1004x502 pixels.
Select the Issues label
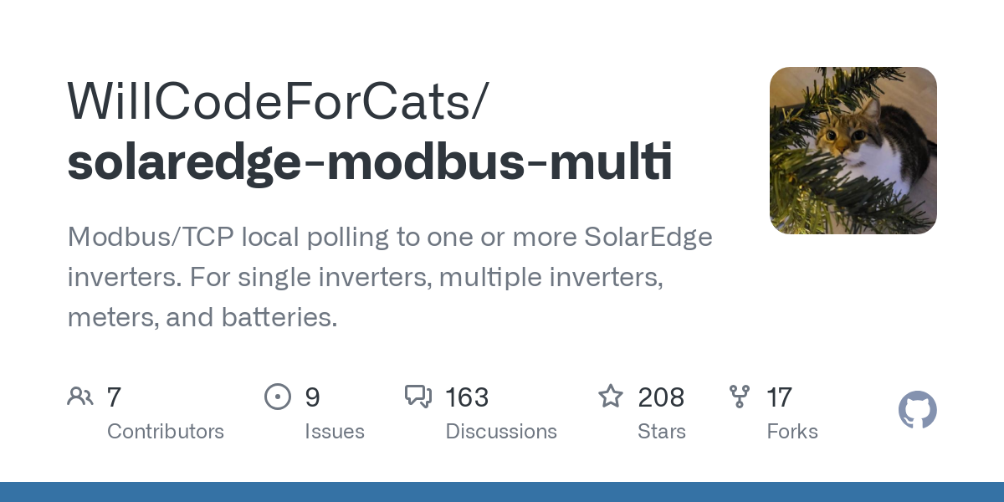(335, 432)
